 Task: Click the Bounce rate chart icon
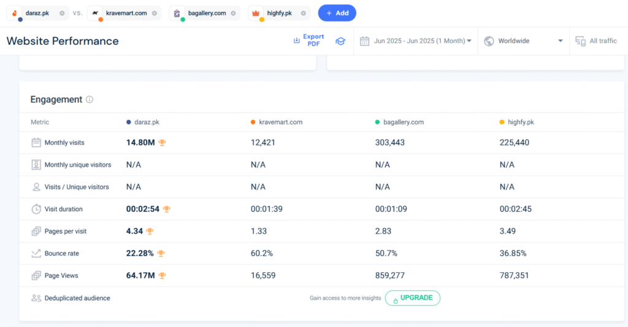[x=36, y=253]
